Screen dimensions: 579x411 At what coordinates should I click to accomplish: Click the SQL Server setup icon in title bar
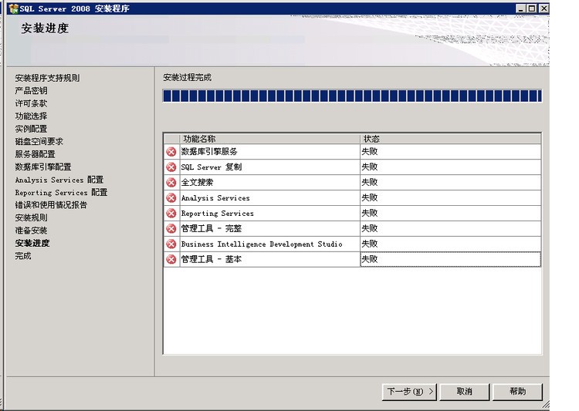13,8
